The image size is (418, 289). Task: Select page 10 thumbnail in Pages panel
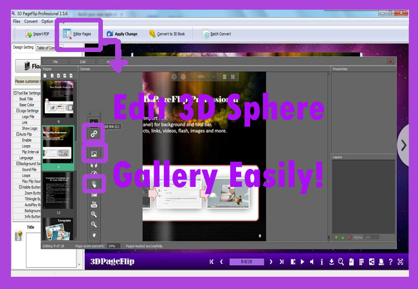coord(58,190)
